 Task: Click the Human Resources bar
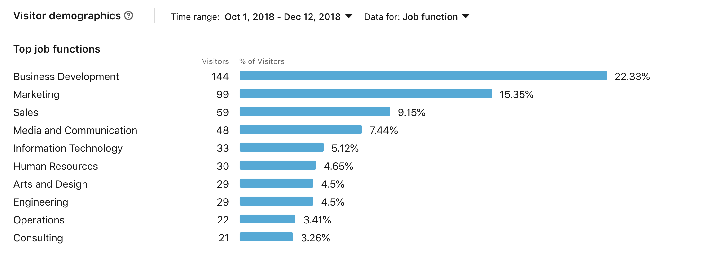click(x=277, y=165)
